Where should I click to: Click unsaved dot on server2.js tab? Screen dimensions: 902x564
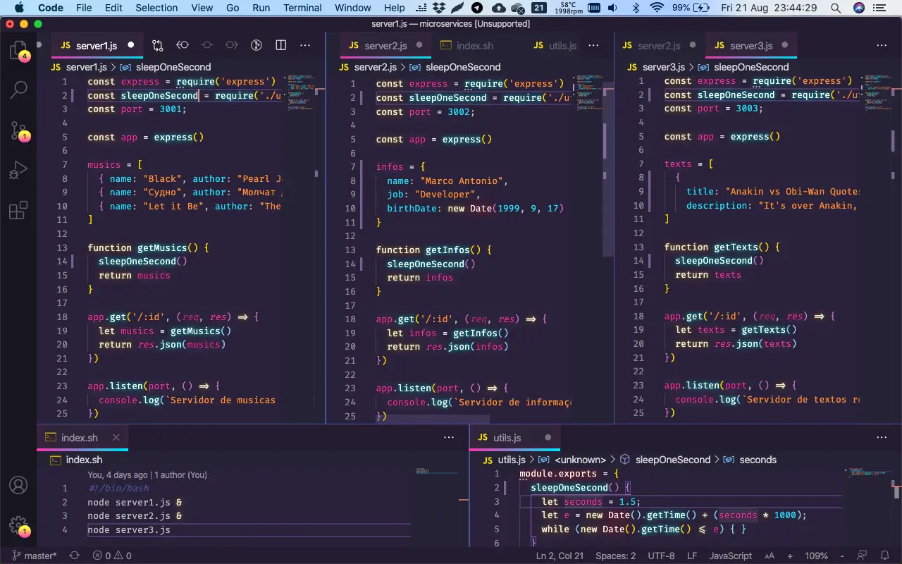(x=419, y=45)
